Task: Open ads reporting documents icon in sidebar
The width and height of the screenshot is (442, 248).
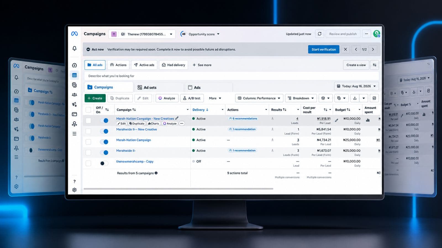Action: (x=74, y=85)
